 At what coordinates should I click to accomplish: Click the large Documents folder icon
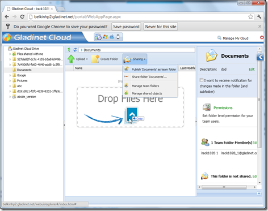(x=211, y=55)
